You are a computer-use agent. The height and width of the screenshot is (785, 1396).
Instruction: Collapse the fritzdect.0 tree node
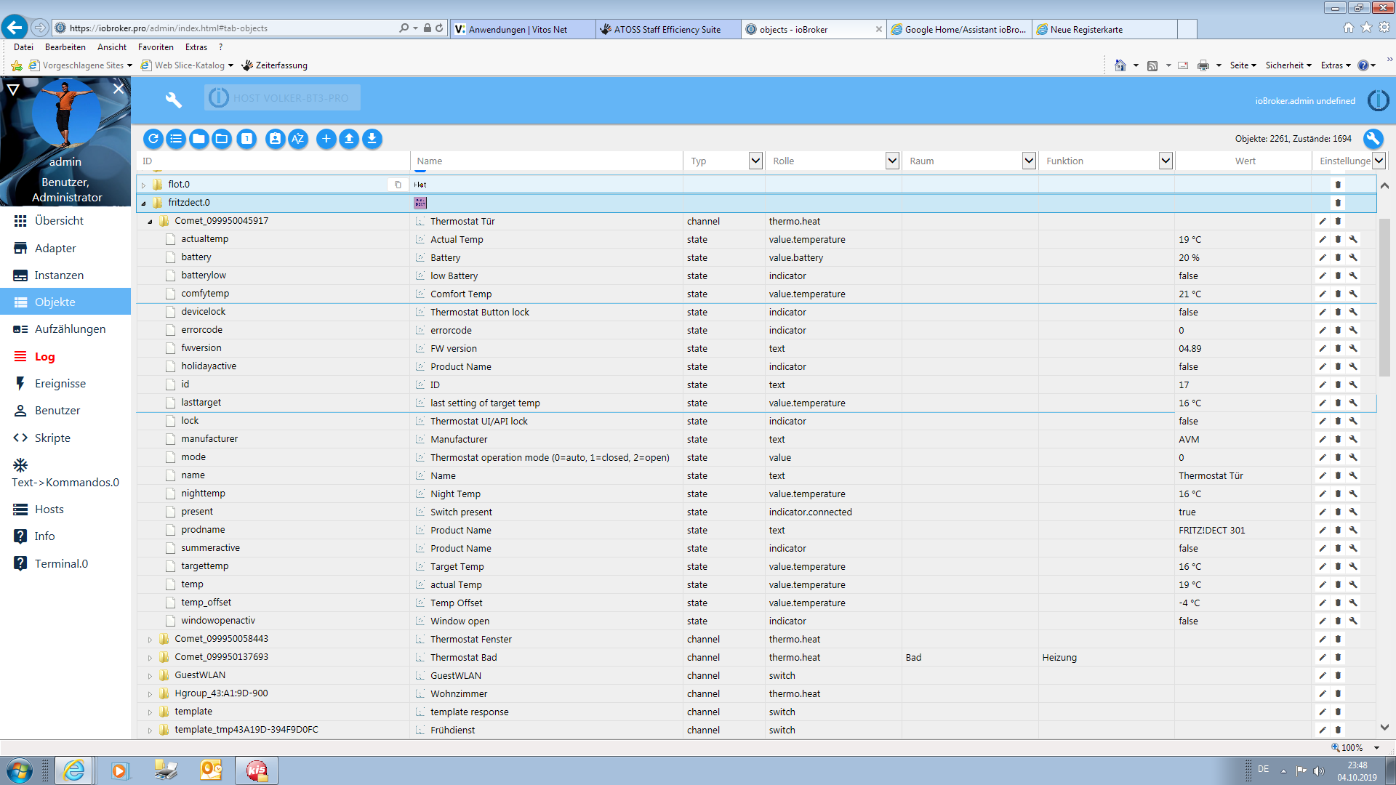(143, 204)
